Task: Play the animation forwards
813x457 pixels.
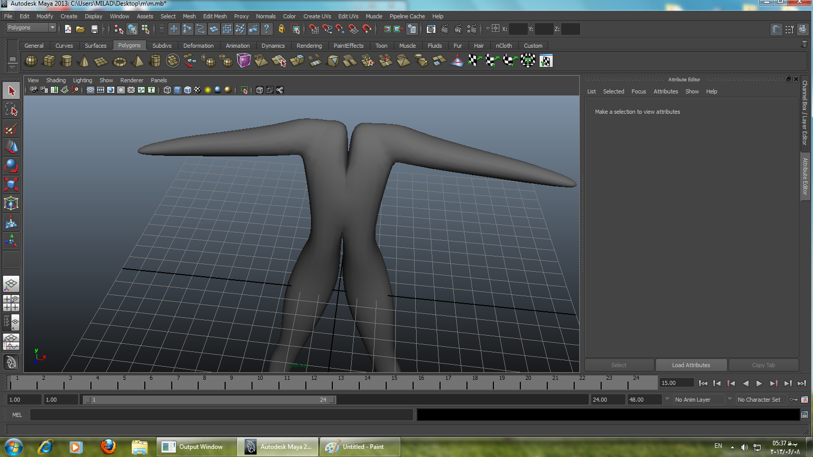Action: coord(759,383)
